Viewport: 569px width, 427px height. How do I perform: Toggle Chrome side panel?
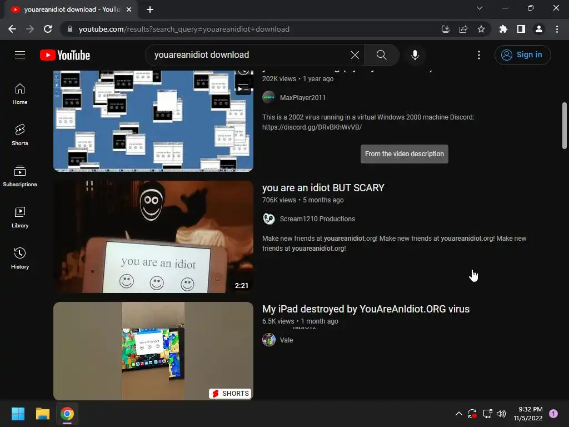tap(521, 29)
